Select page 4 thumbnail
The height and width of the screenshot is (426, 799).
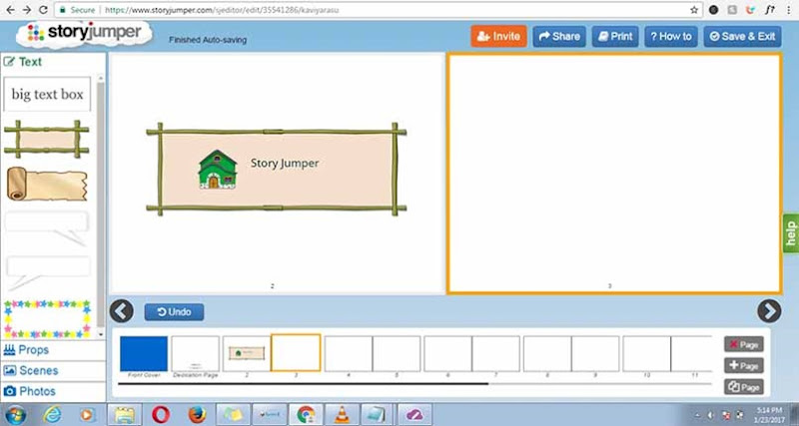pos(349,353)
